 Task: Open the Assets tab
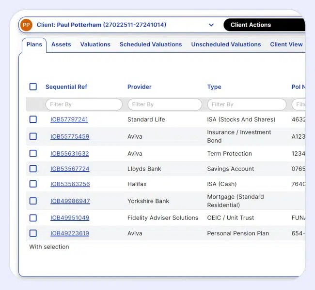pyautogui.click(x=61, y=44)
